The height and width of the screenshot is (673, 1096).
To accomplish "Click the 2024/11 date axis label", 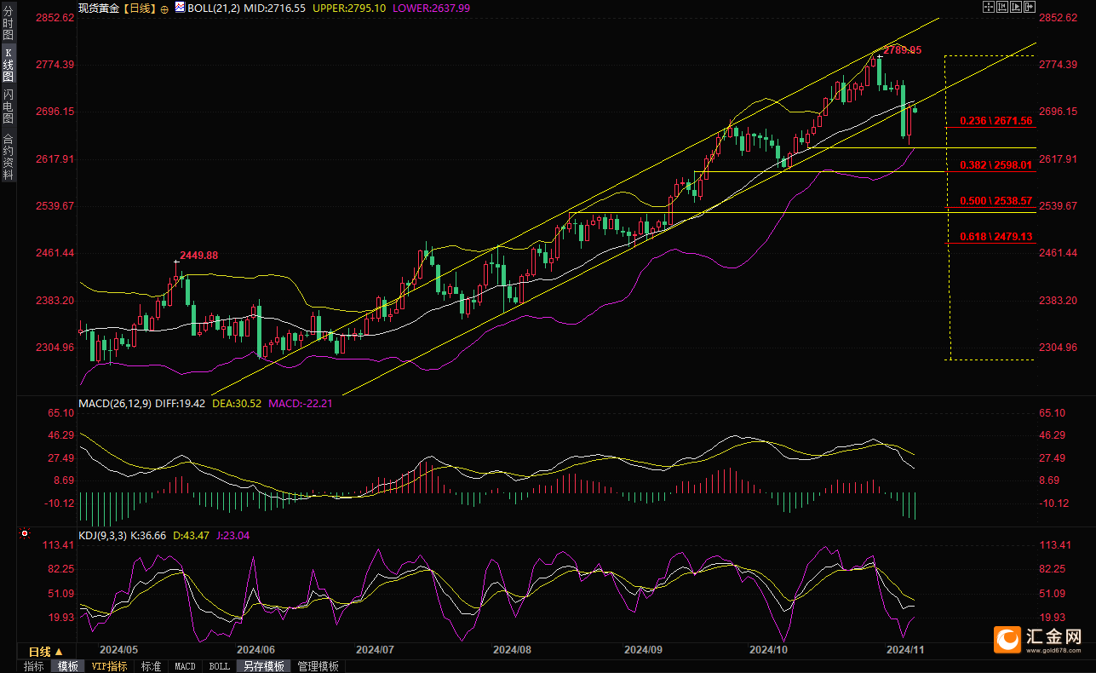I will click(905, 649).
